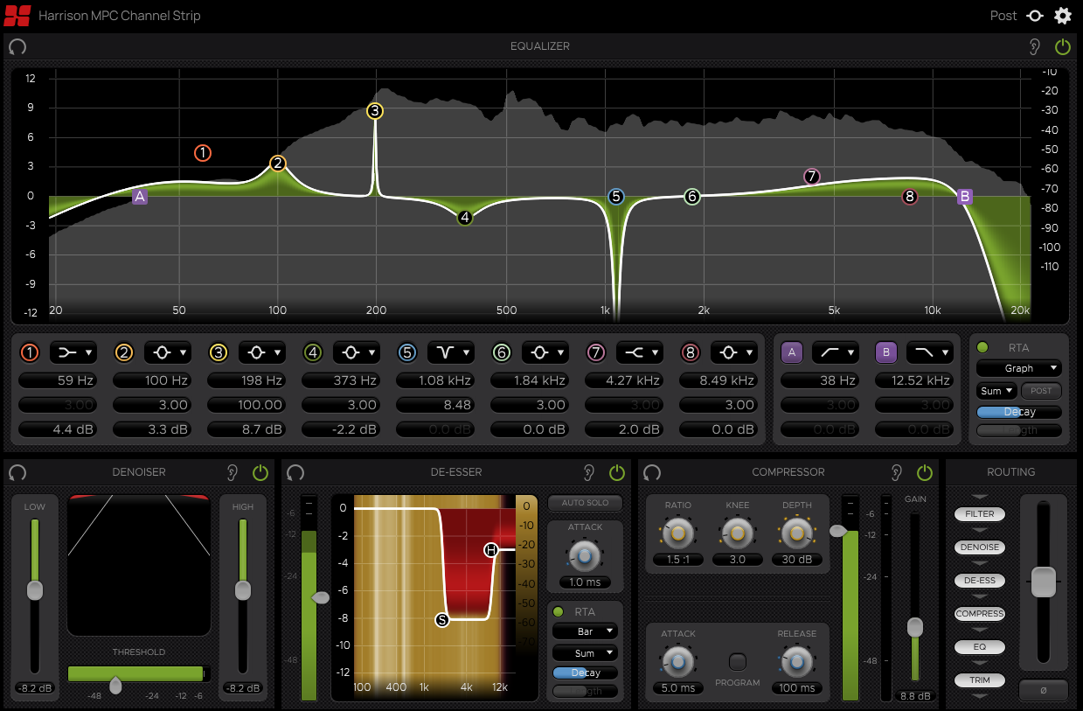
Task: Click the Equalizer RTA Decay bar
Action: click(x=1019, y=412)
